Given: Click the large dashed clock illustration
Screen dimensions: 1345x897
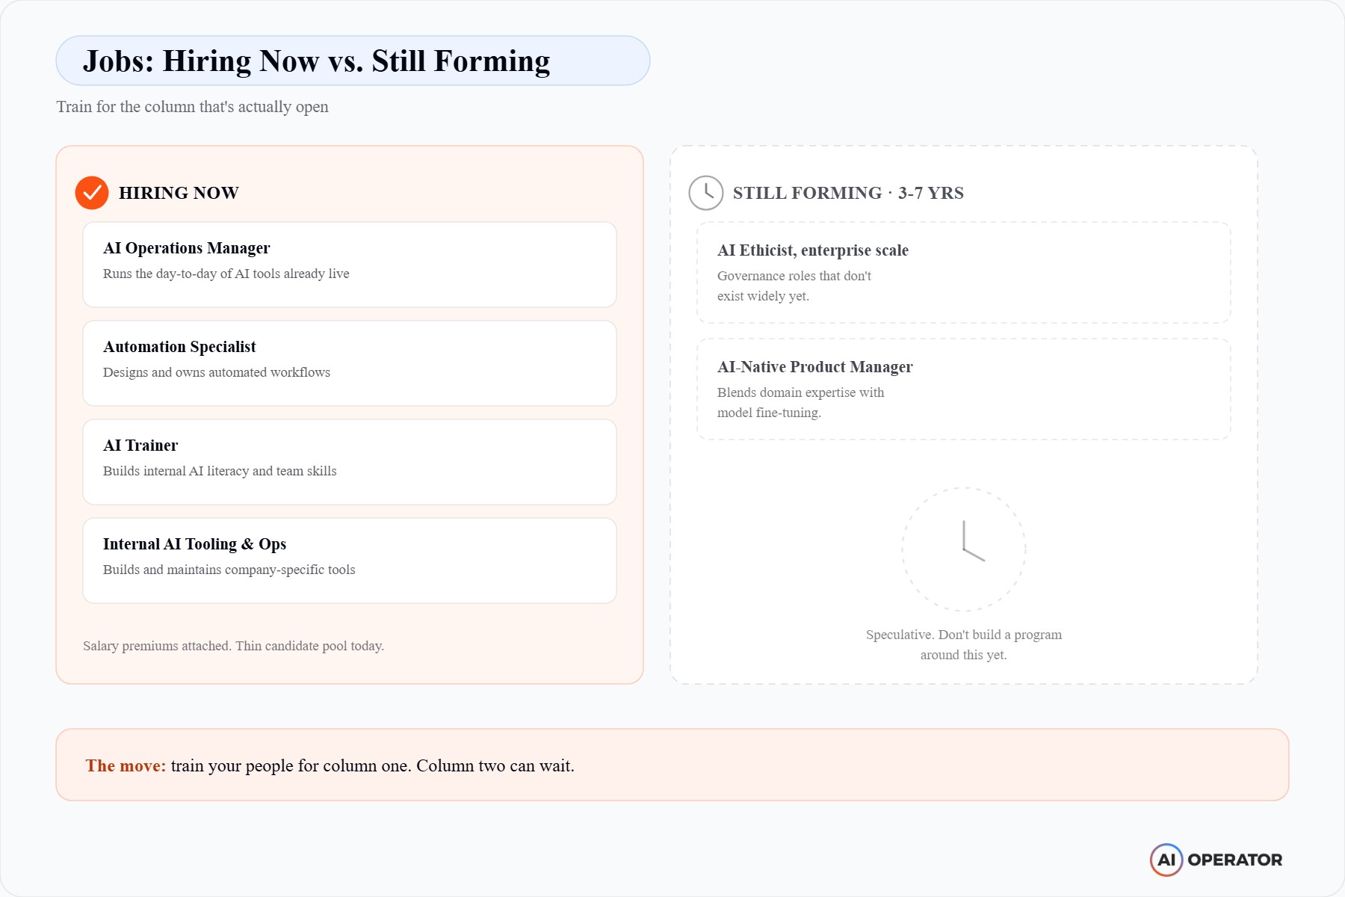Looking at the screenshot, I should 964,549.
